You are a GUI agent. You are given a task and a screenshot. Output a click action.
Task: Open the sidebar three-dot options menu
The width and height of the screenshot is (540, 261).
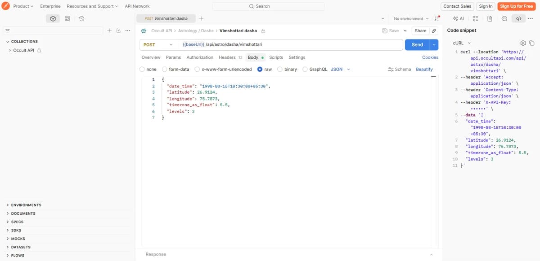pyautogui.click(x=128, y=30)
